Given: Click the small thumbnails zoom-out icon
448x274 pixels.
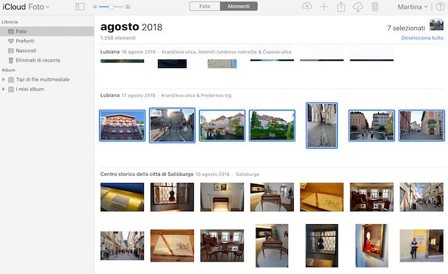Looking at the screenshot, I should point(95,7).
